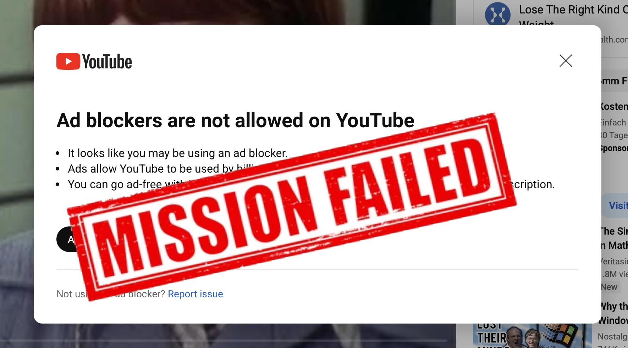Click the video progress bar at bottom
The width and height of the screenshot is (628, 348).
point(224,341)
